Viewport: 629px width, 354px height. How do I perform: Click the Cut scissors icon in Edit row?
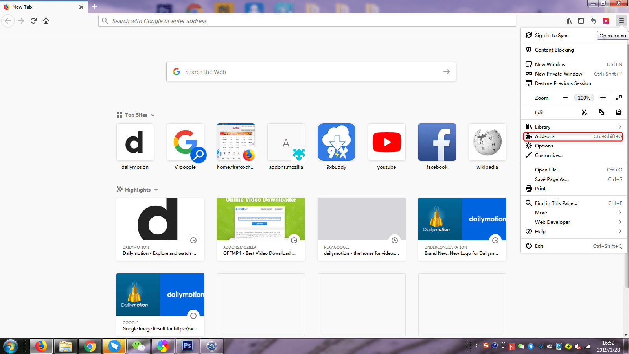584,112
